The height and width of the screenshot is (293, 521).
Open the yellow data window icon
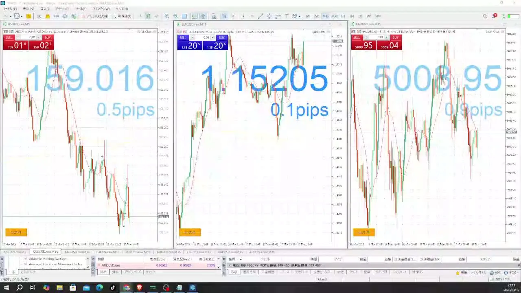28,16
